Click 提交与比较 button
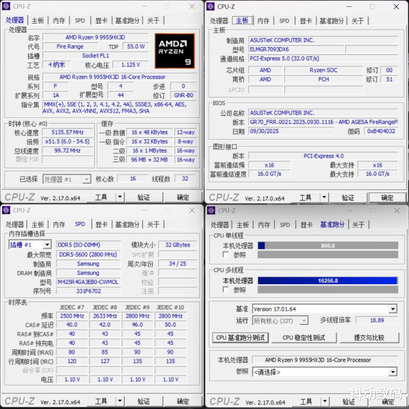The width and height of the screenshot is (409, 409). (x=369, y=338)
